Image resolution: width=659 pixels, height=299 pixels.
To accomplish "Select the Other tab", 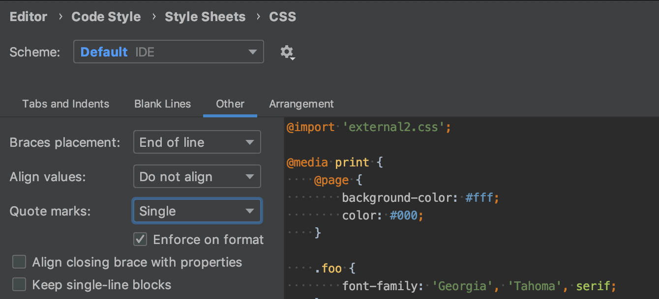I will [230, 104].
